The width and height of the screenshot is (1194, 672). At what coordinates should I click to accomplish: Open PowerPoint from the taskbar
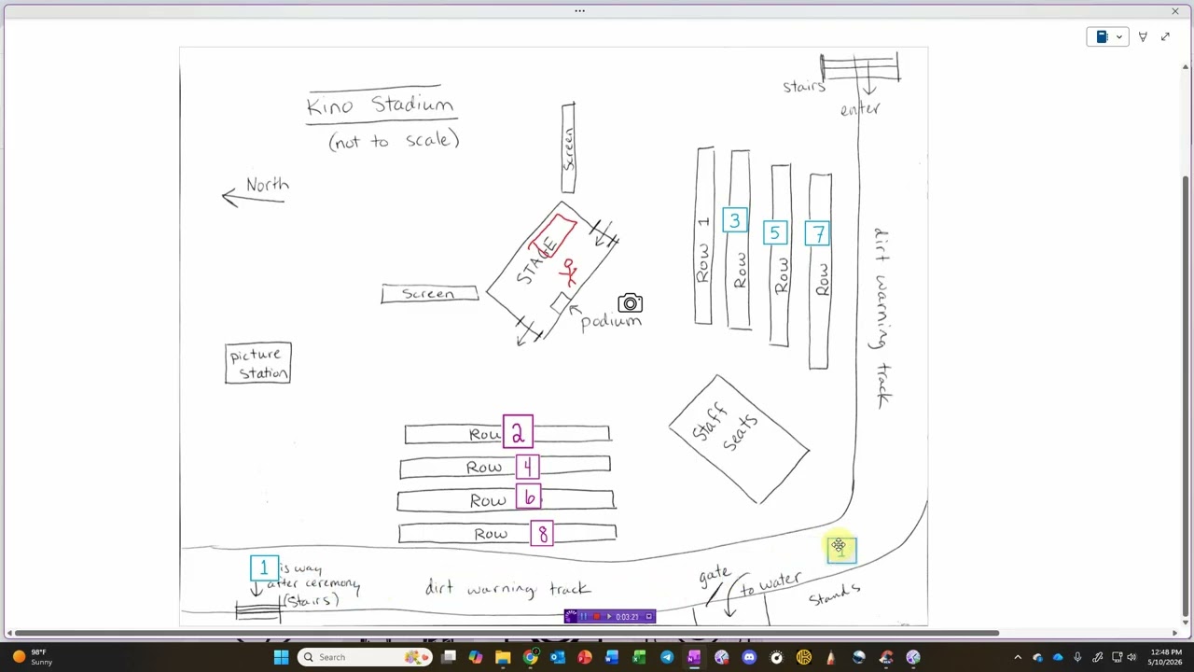(584, 657)
